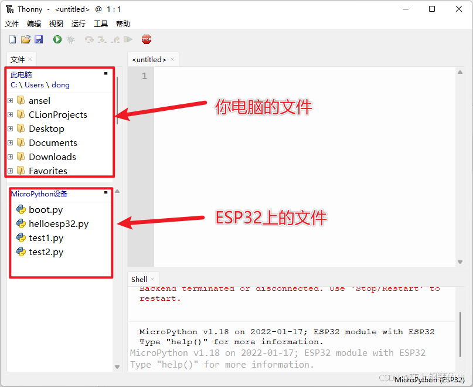Screen dimensions: 473x387
Task: Click the MicroPython设备 header link
Action: click(x=39, y=194)
